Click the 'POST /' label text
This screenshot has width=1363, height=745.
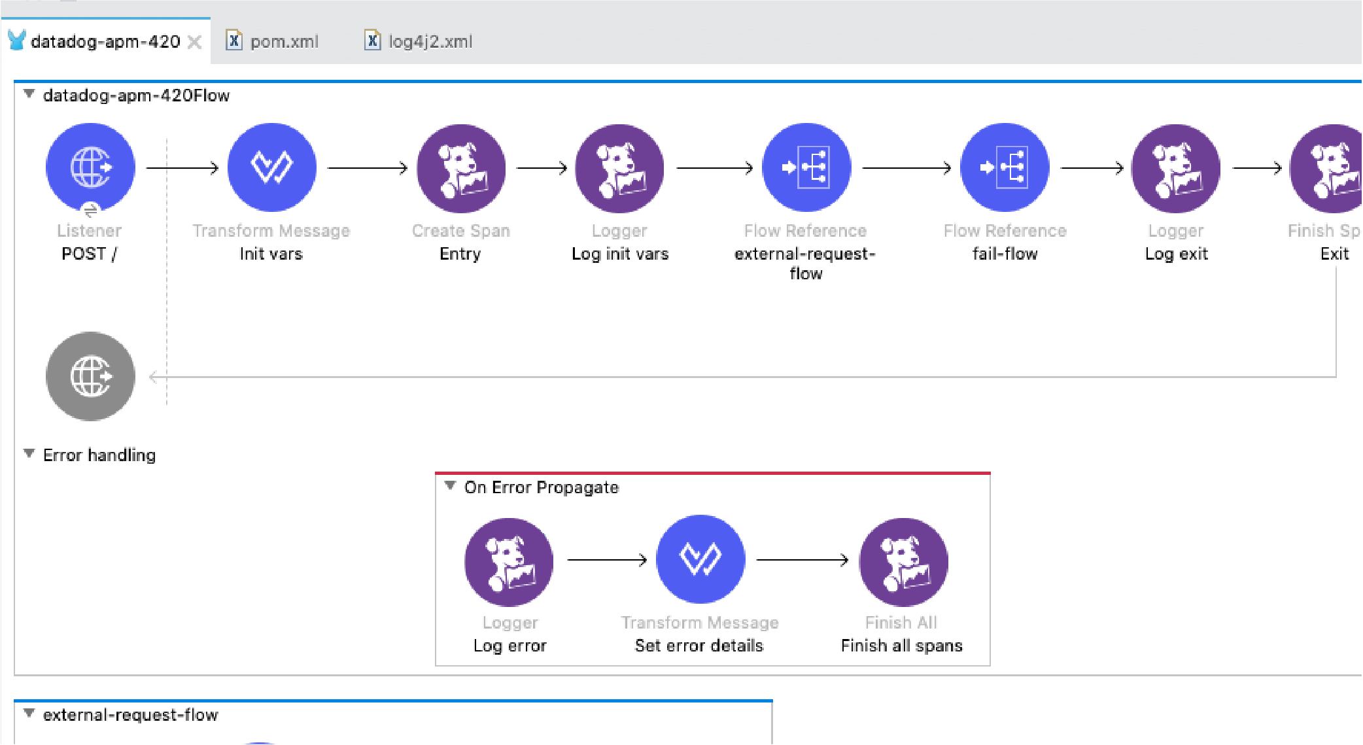pos(89,254)
